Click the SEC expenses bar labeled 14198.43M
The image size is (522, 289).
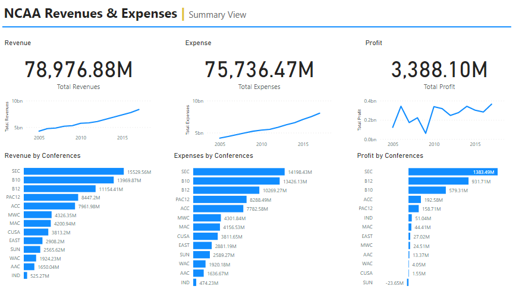click(x=239, y=172)
